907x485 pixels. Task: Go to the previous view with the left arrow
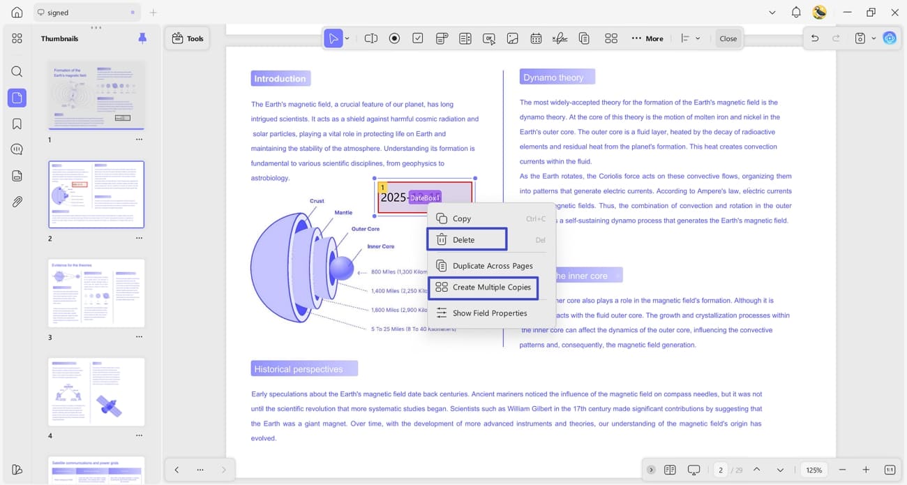click(177, 470)
